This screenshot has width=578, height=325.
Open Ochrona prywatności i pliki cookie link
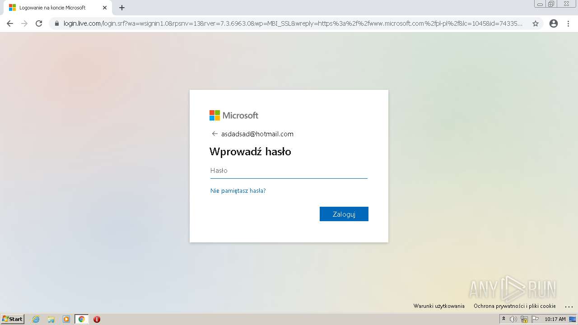(x=515, y=306)
